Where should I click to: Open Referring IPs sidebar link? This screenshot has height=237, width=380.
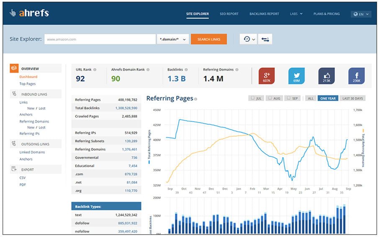click(29, 133)
